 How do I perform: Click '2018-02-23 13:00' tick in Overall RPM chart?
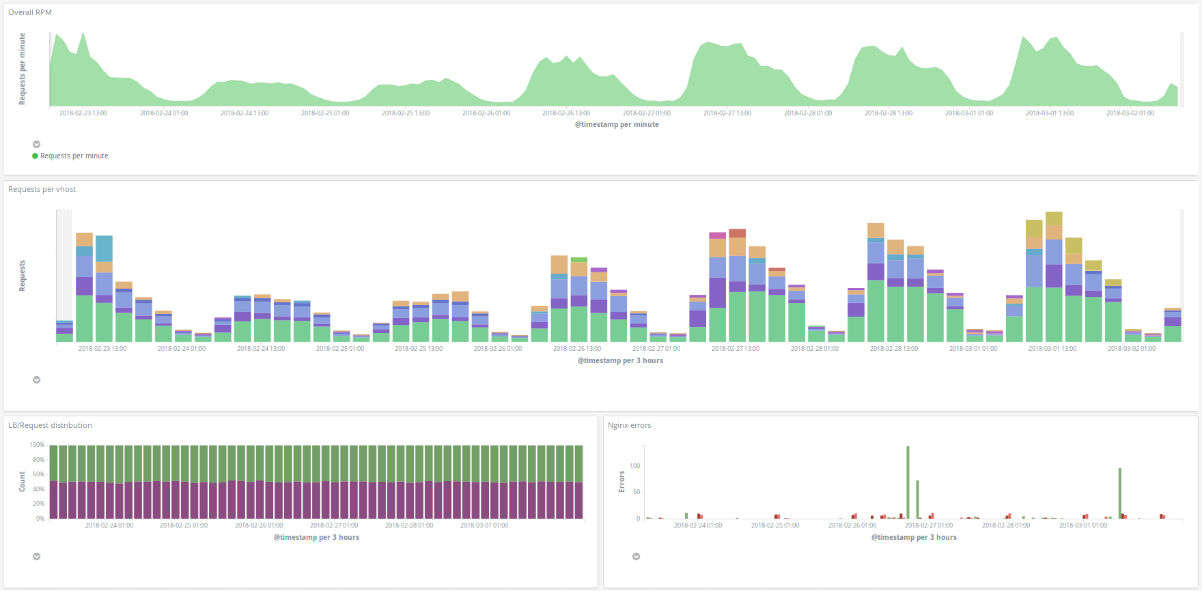point(83,113)
